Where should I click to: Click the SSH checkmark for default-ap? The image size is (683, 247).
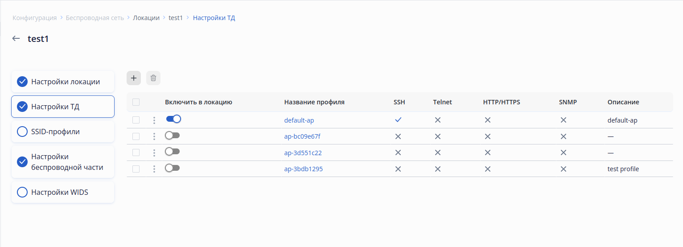coord(398,120)
